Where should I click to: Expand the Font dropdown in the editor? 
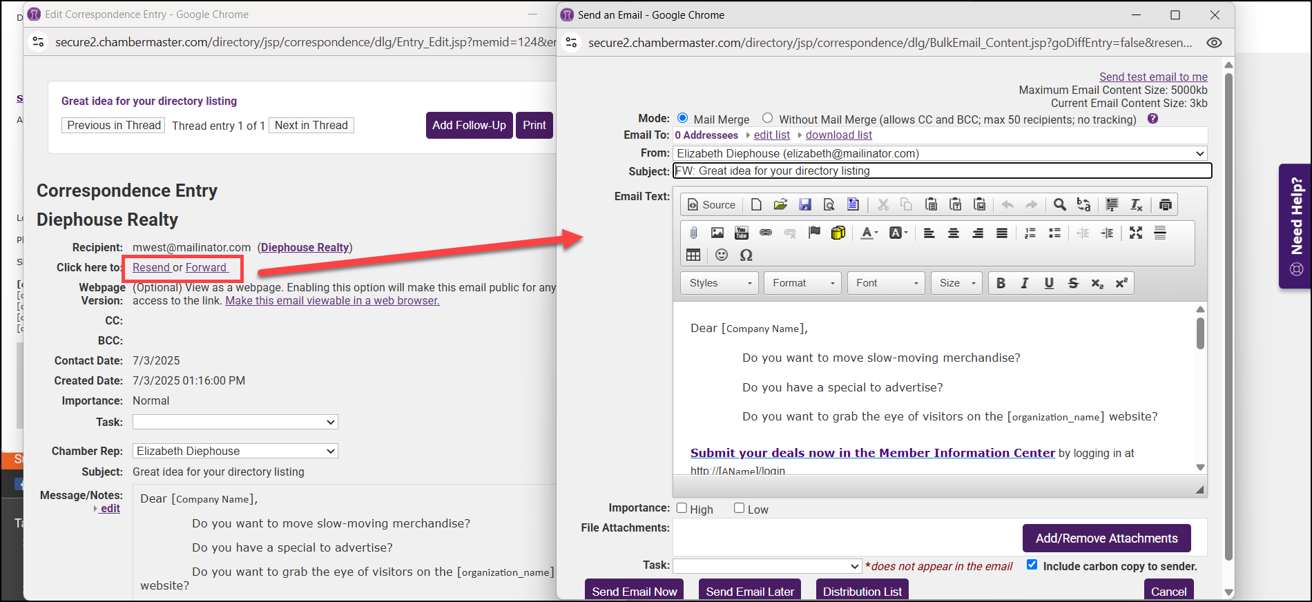(886, 283)
